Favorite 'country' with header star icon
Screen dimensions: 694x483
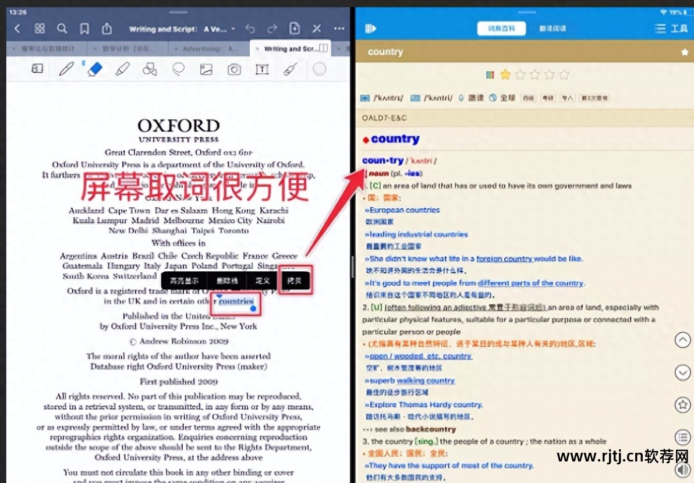684,52
